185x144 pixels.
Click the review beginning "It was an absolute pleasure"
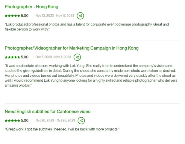(91, 76)
